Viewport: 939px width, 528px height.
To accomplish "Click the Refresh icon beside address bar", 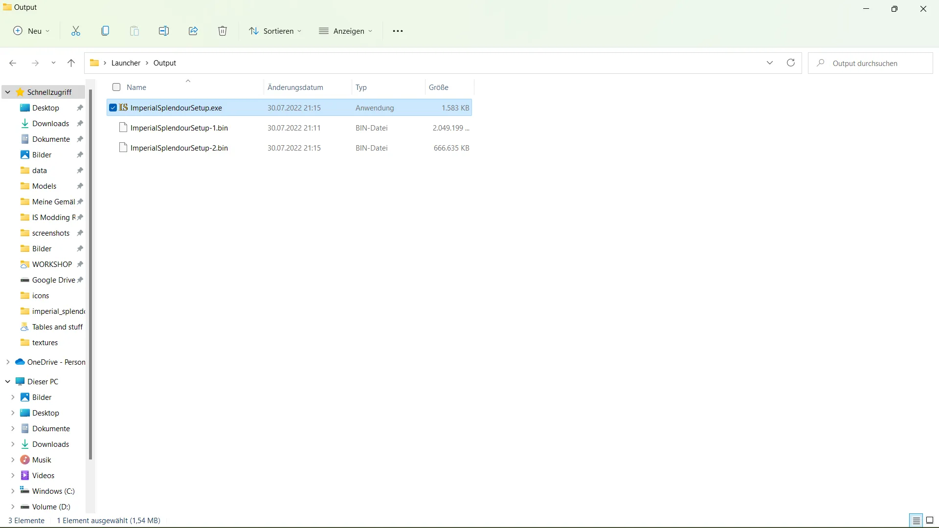I will coord(791,63).
